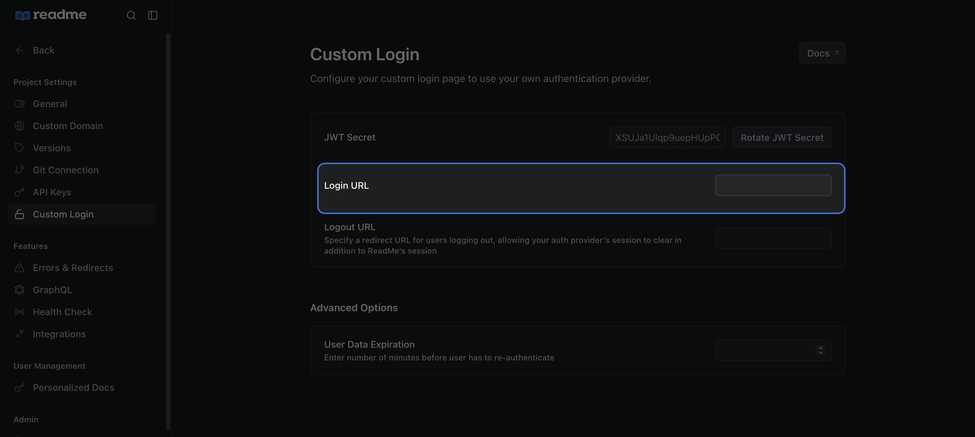975x437 pixels.
Task: Click the User Data Expiration number field
Action: [x=773, y=350]
